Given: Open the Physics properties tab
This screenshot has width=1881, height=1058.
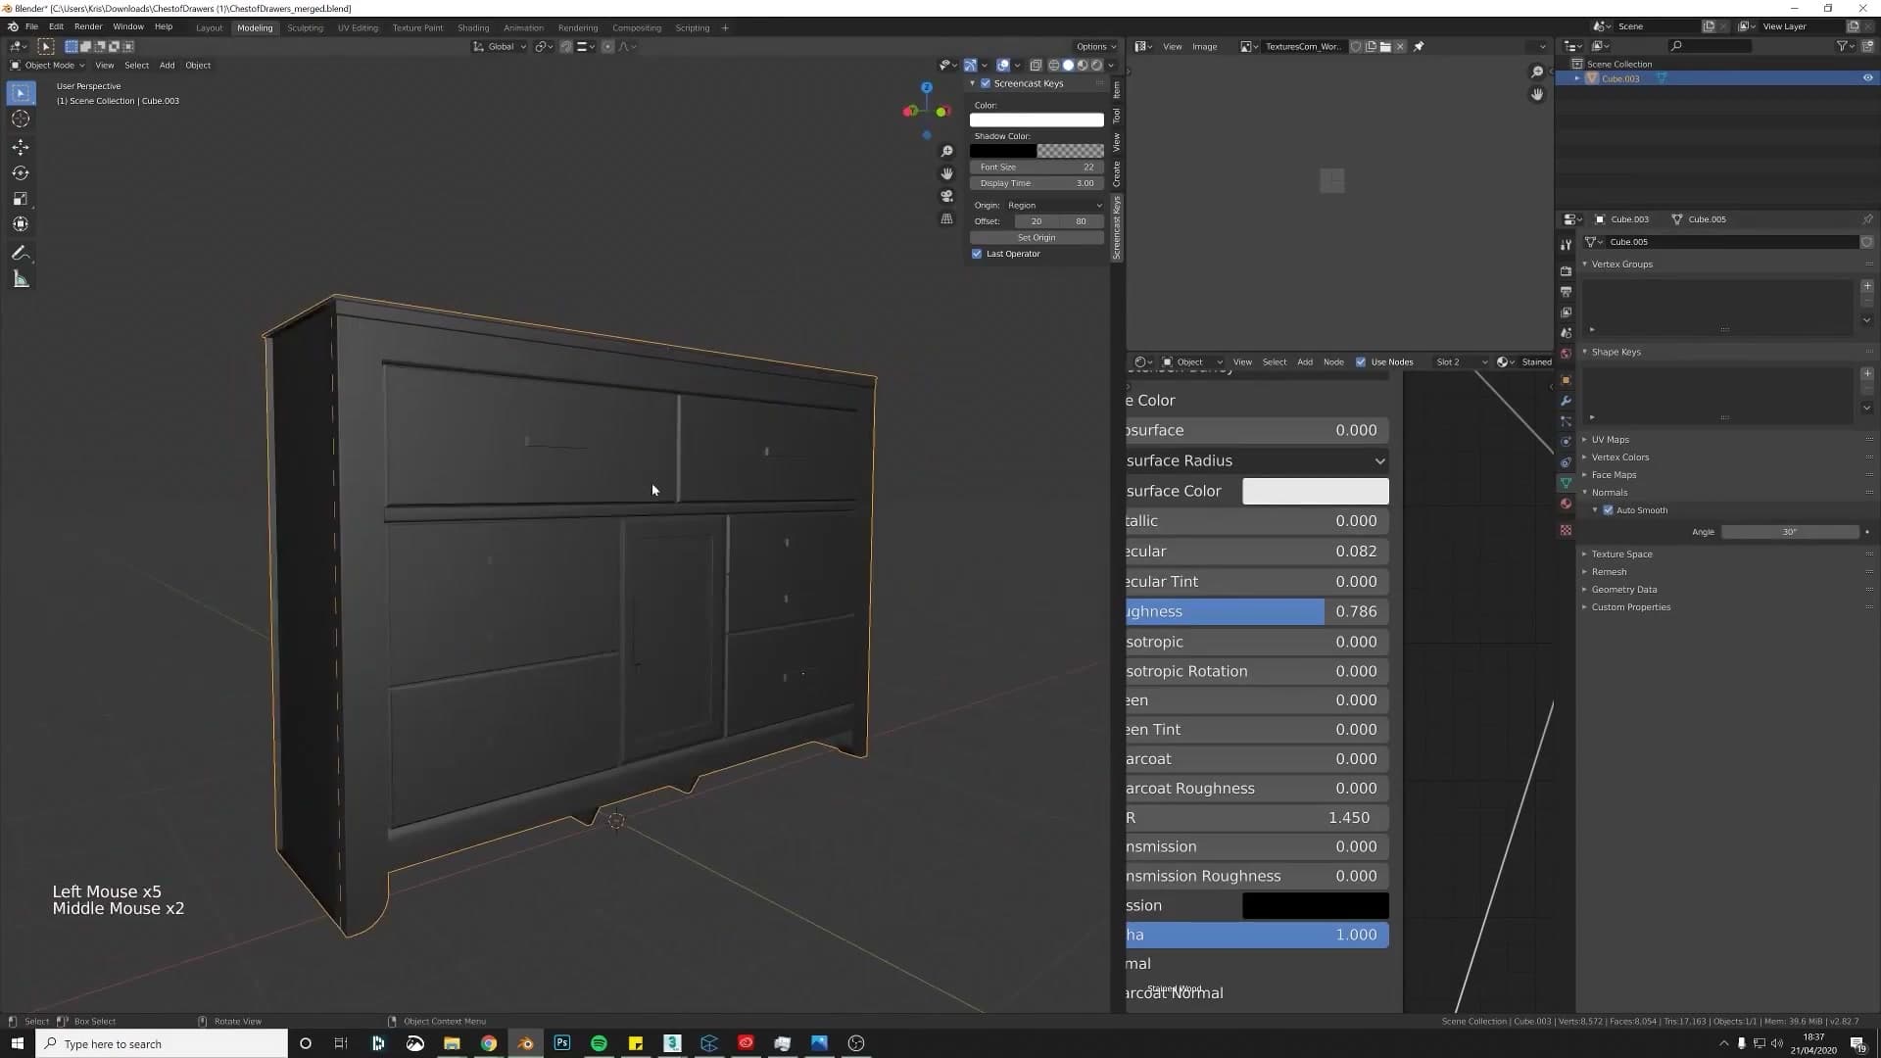Looking at the screenshot, I should (x=1566, y=442).
